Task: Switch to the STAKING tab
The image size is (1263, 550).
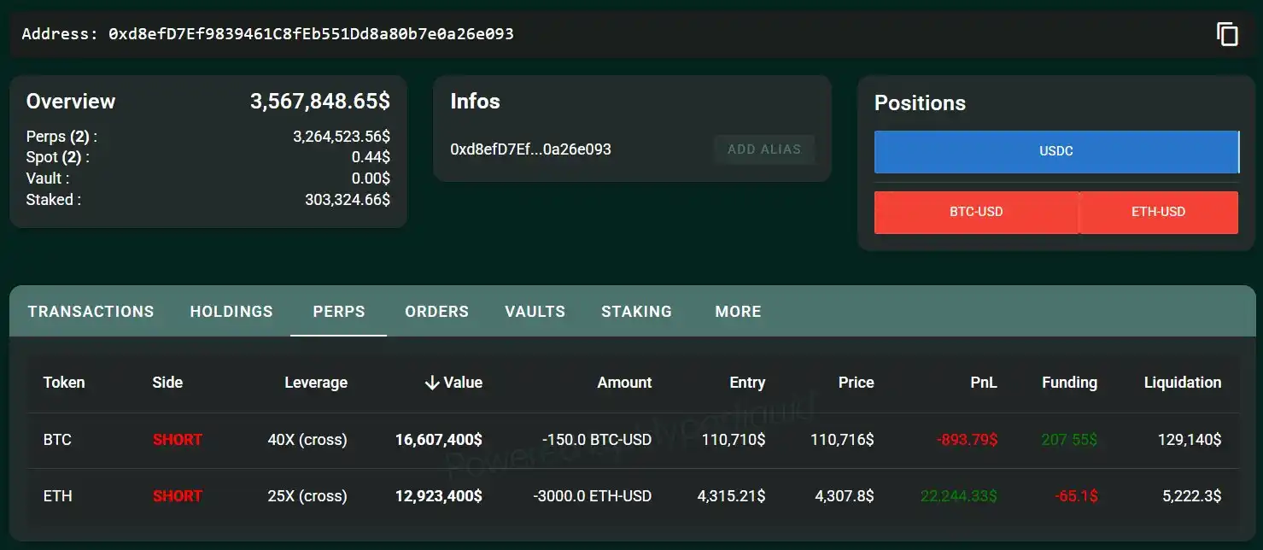Action: tap(636, 311)
